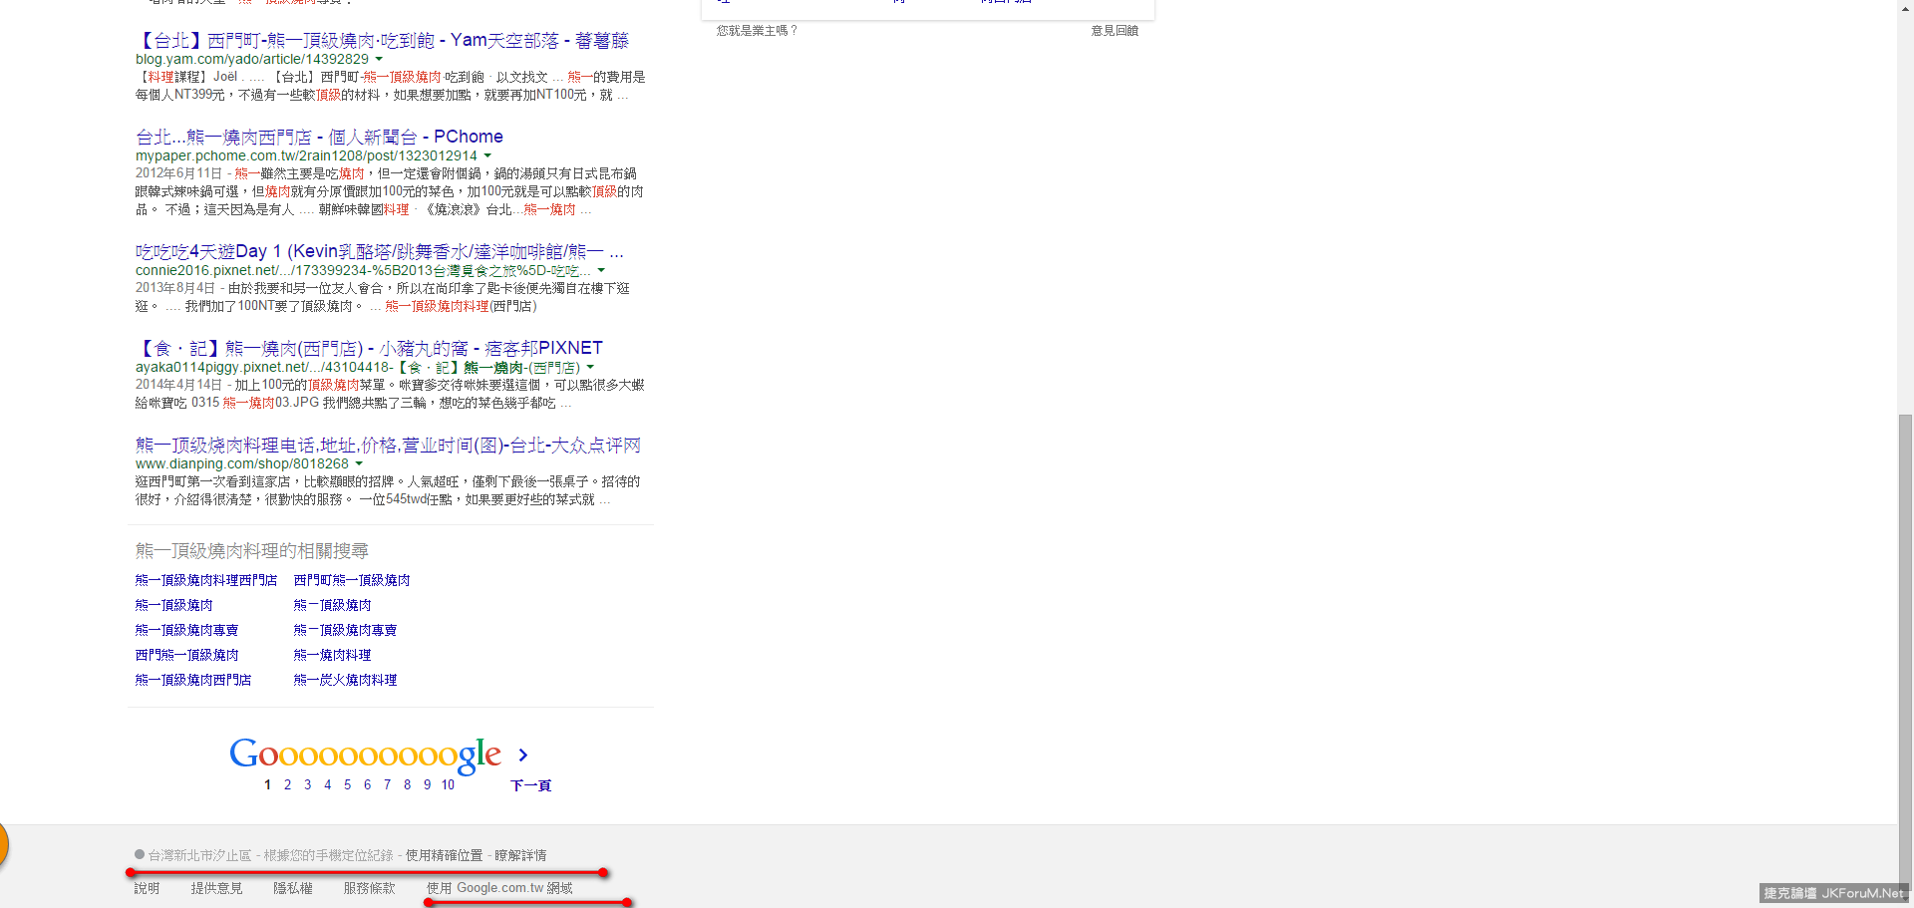Click the next page chevron arrow
Screen dimensions: 1914x908
click(x=522, y=756)
